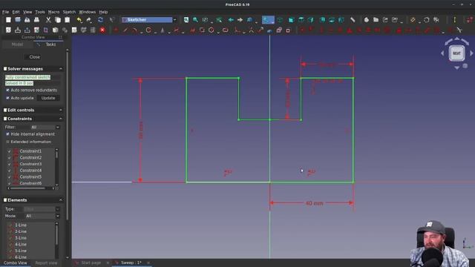Click the Refresh recompute icon
The height and width of the screenshot is (267, 475).
tap(100, 20)
